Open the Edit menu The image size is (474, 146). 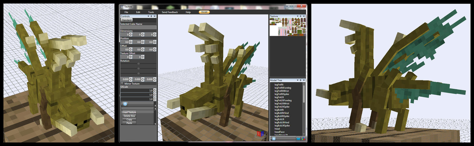coord(138,12)
